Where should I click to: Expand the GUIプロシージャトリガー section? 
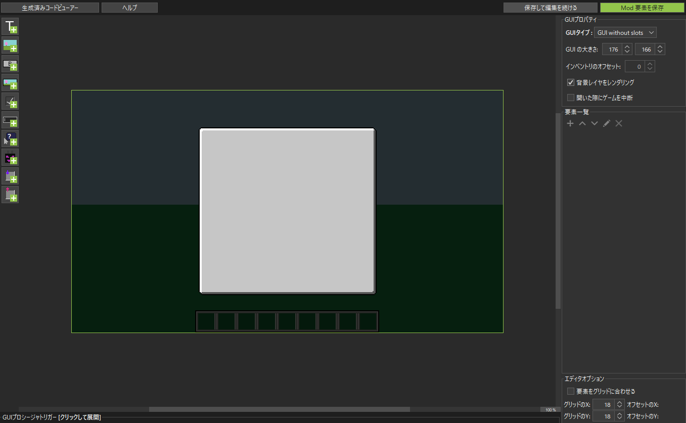[x=52, y=417]
